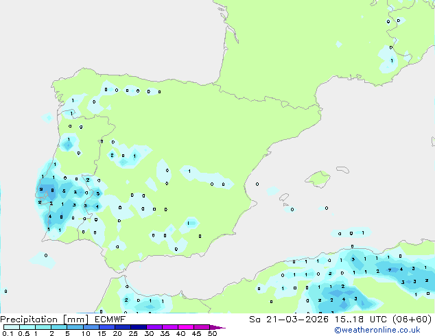
Task: Click the 35 to 40 mm legend swatch
Action: click(170, 327)
